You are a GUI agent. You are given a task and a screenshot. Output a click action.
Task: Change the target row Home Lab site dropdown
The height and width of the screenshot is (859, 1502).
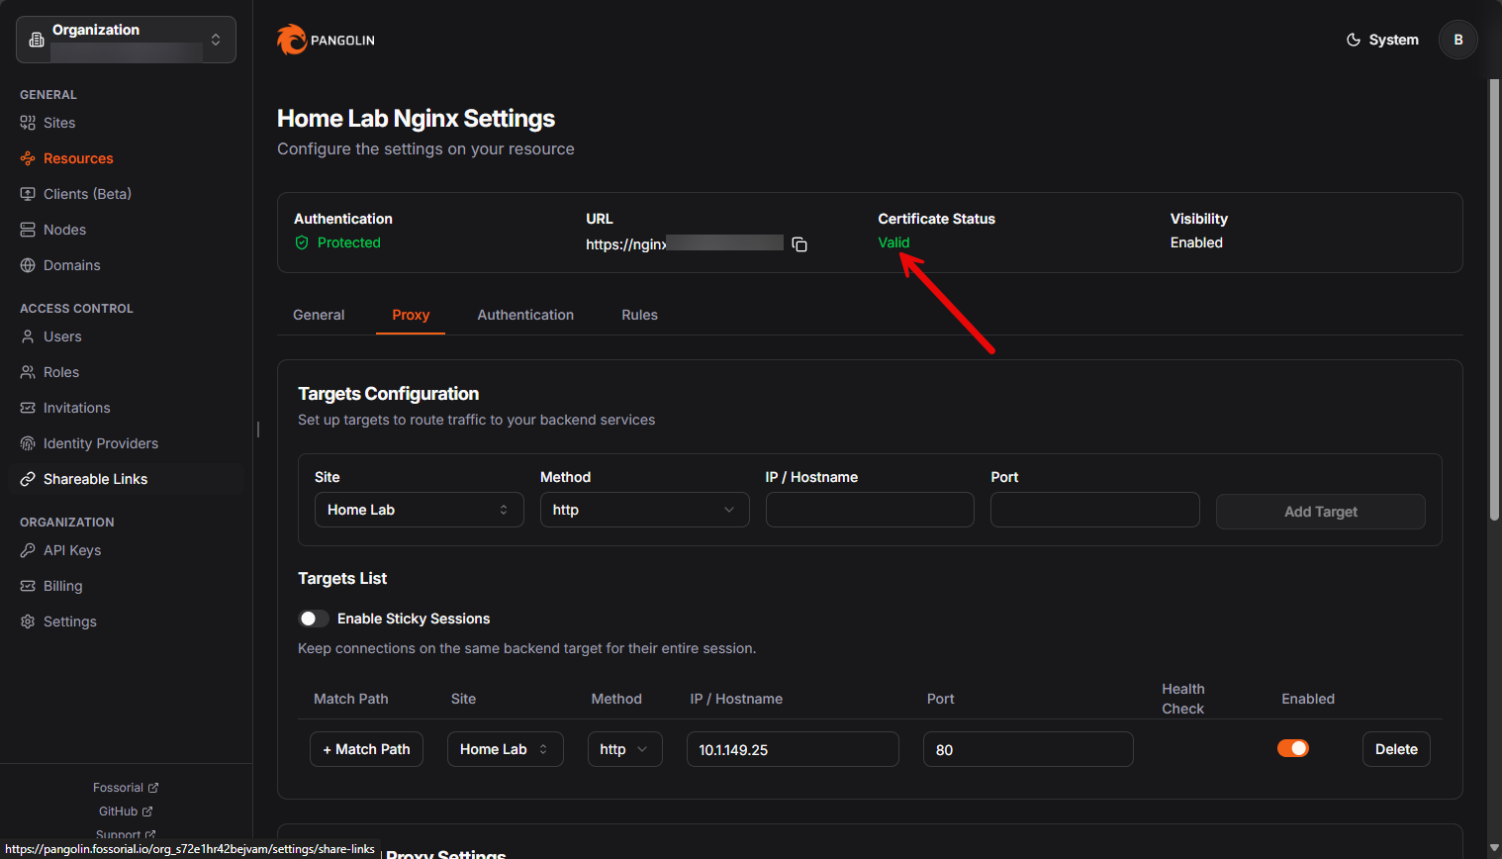[x=505, y=749]
